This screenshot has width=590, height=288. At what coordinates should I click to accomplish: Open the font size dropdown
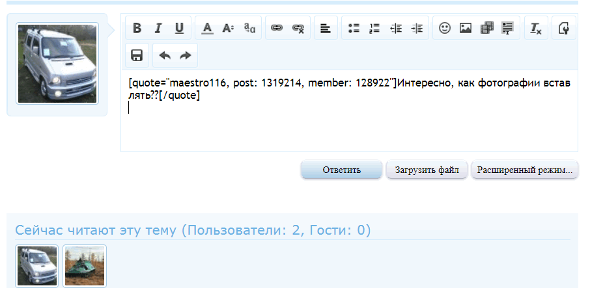[228, 28]
